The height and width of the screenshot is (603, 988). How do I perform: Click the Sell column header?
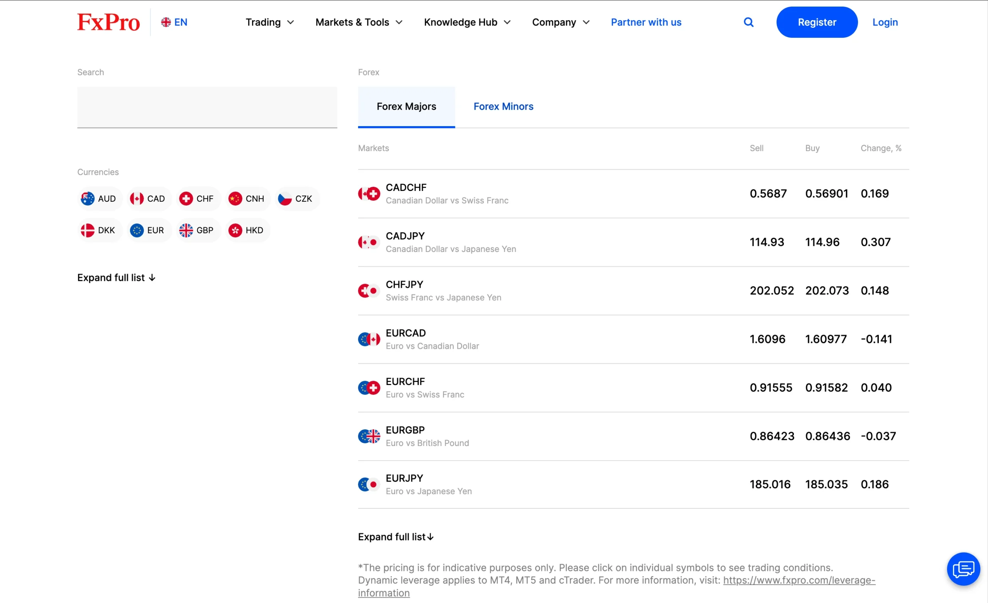pyautogui.click(x=756, y=149)
